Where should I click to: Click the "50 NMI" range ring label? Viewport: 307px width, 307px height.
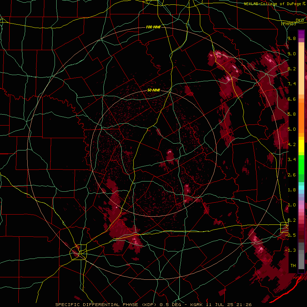coord(154,90)
